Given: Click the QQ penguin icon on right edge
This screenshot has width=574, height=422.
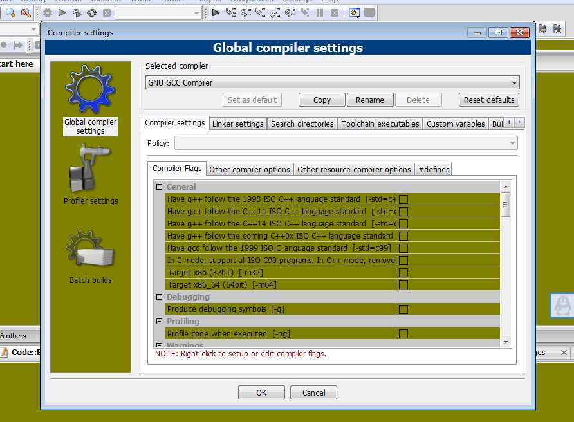Looking at the screenshot, I should click(562, 306).
